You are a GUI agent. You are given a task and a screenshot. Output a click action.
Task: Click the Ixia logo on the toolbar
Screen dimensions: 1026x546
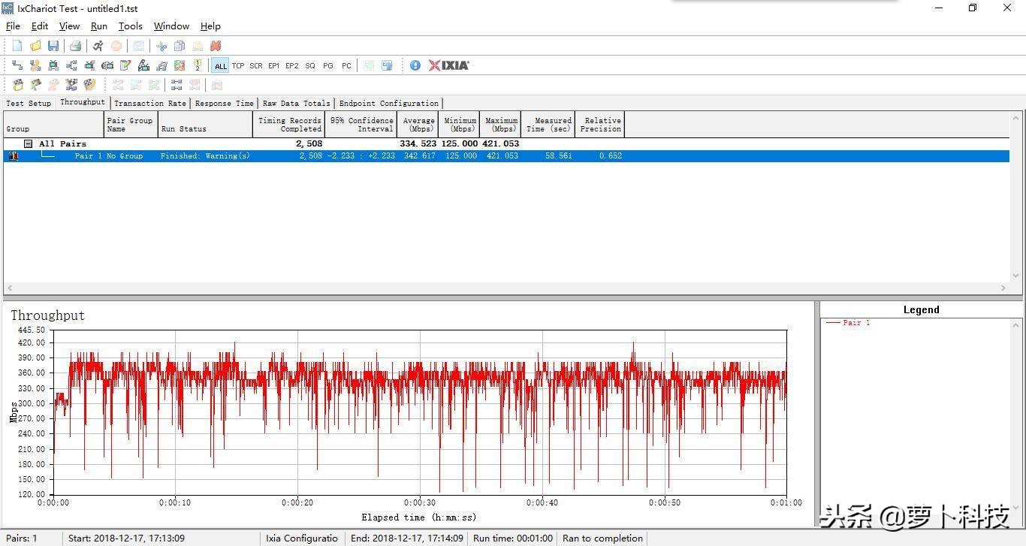tap(448, 65)
